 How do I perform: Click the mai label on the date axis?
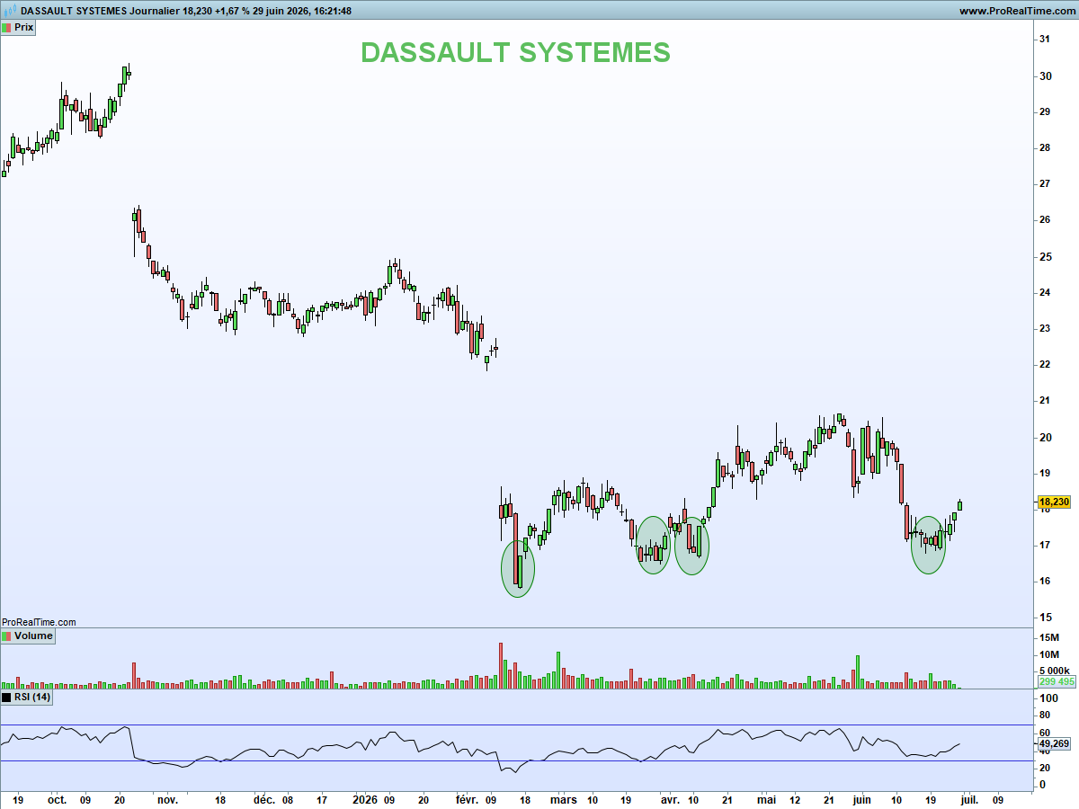coord(766,798)
